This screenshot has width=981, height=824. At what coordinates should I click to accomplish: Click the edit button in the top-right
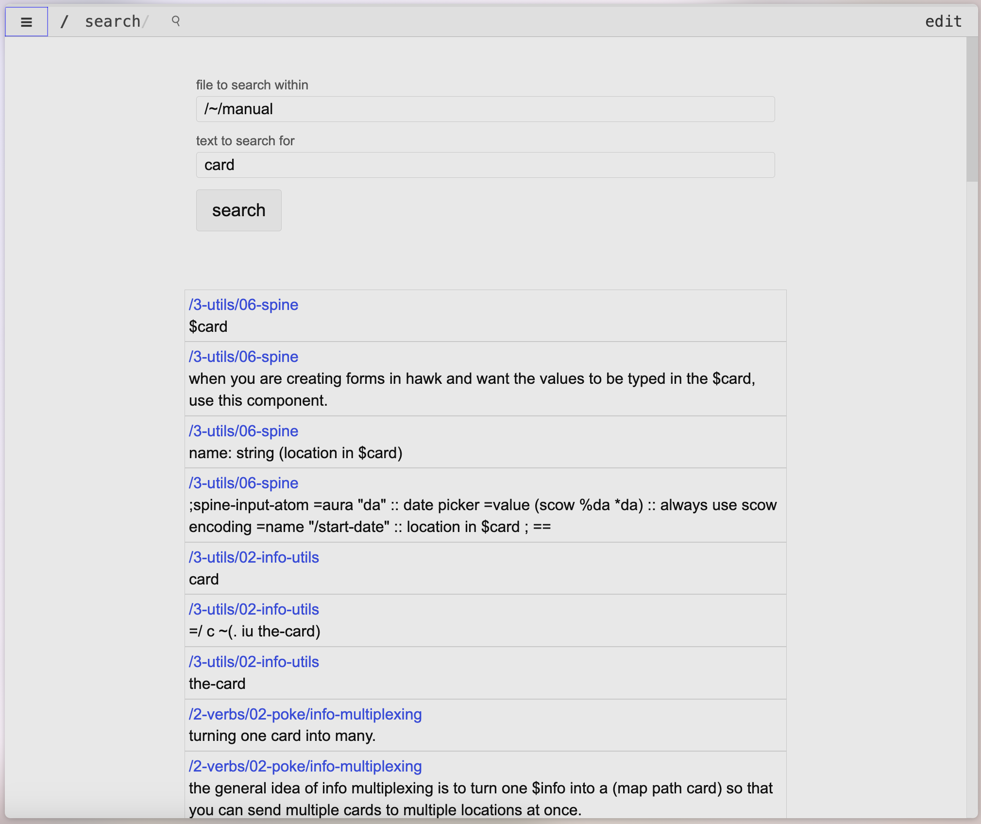pyautogui.click(x=943, y=21)
